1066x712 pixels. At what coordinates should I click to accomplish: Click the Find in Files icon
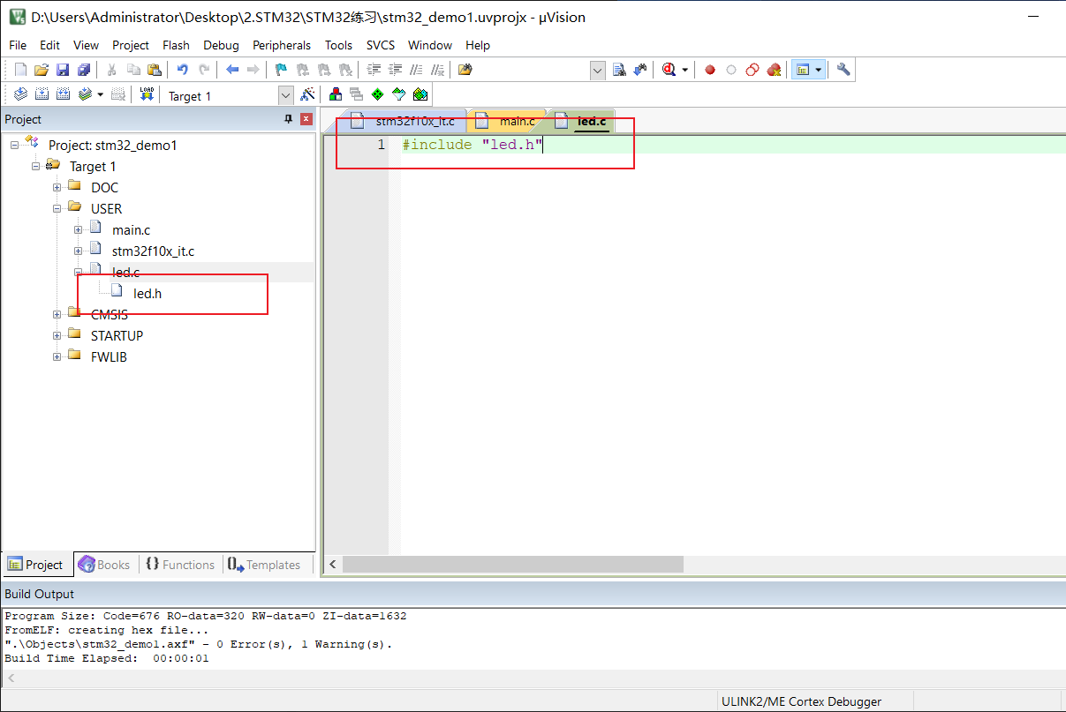(x=465, y=70)
